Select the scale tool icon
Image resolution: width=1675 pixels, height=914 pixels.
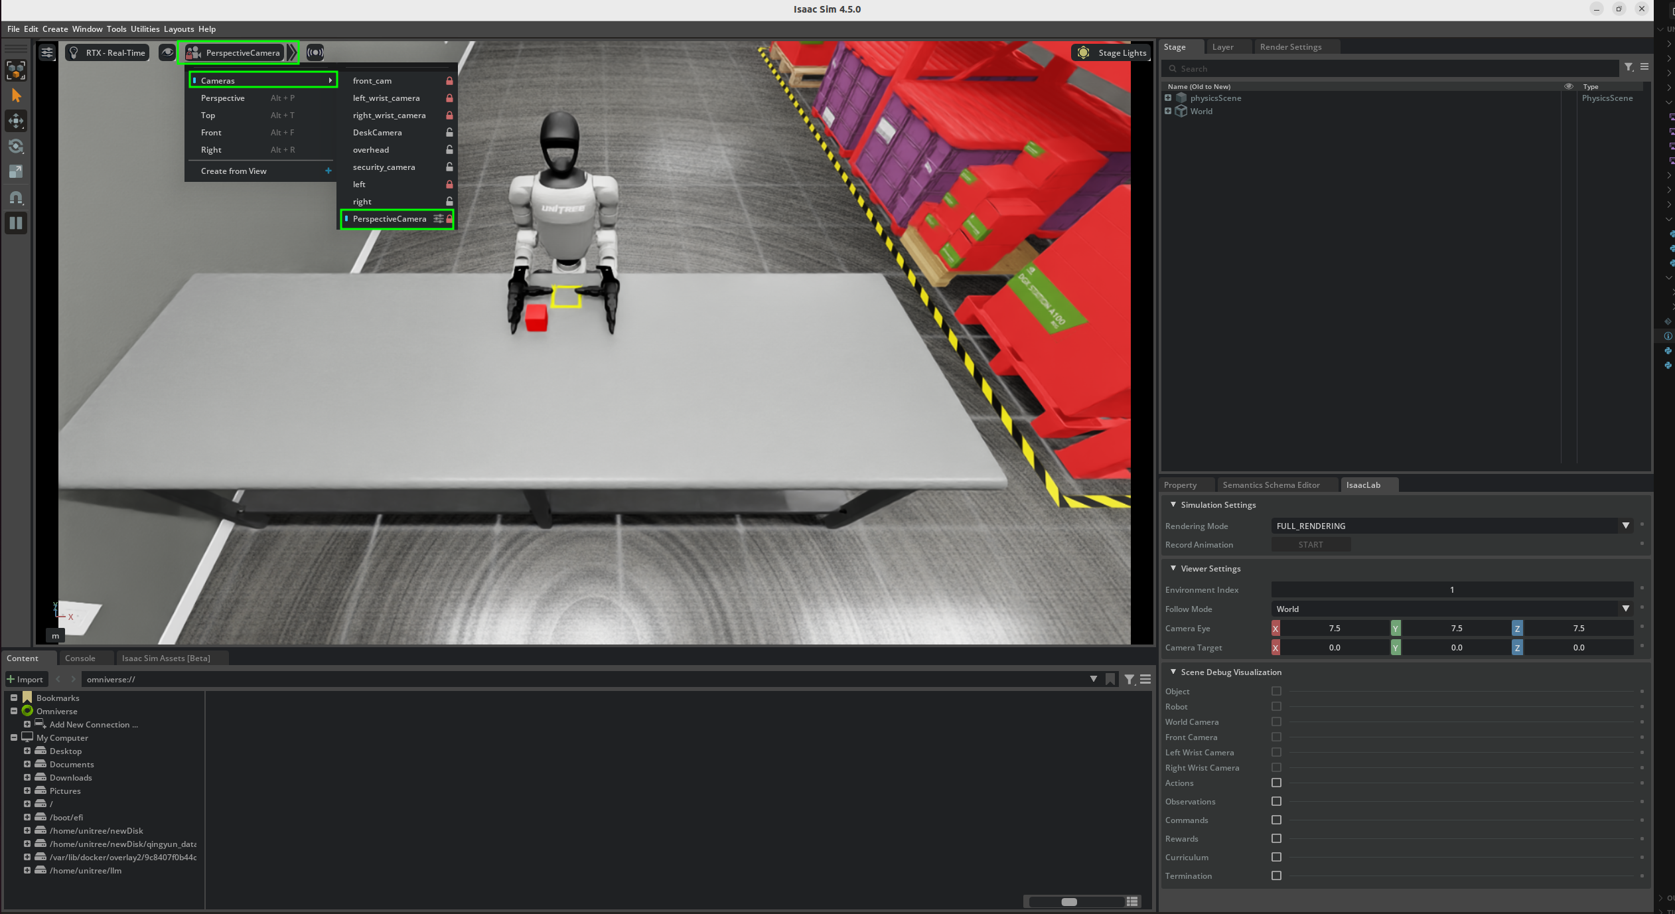pos(16,171)
